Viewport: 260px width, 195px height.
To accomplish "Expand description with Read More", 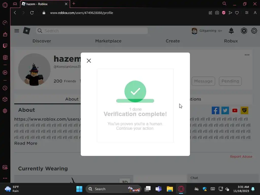I will (x=26, y=143).
